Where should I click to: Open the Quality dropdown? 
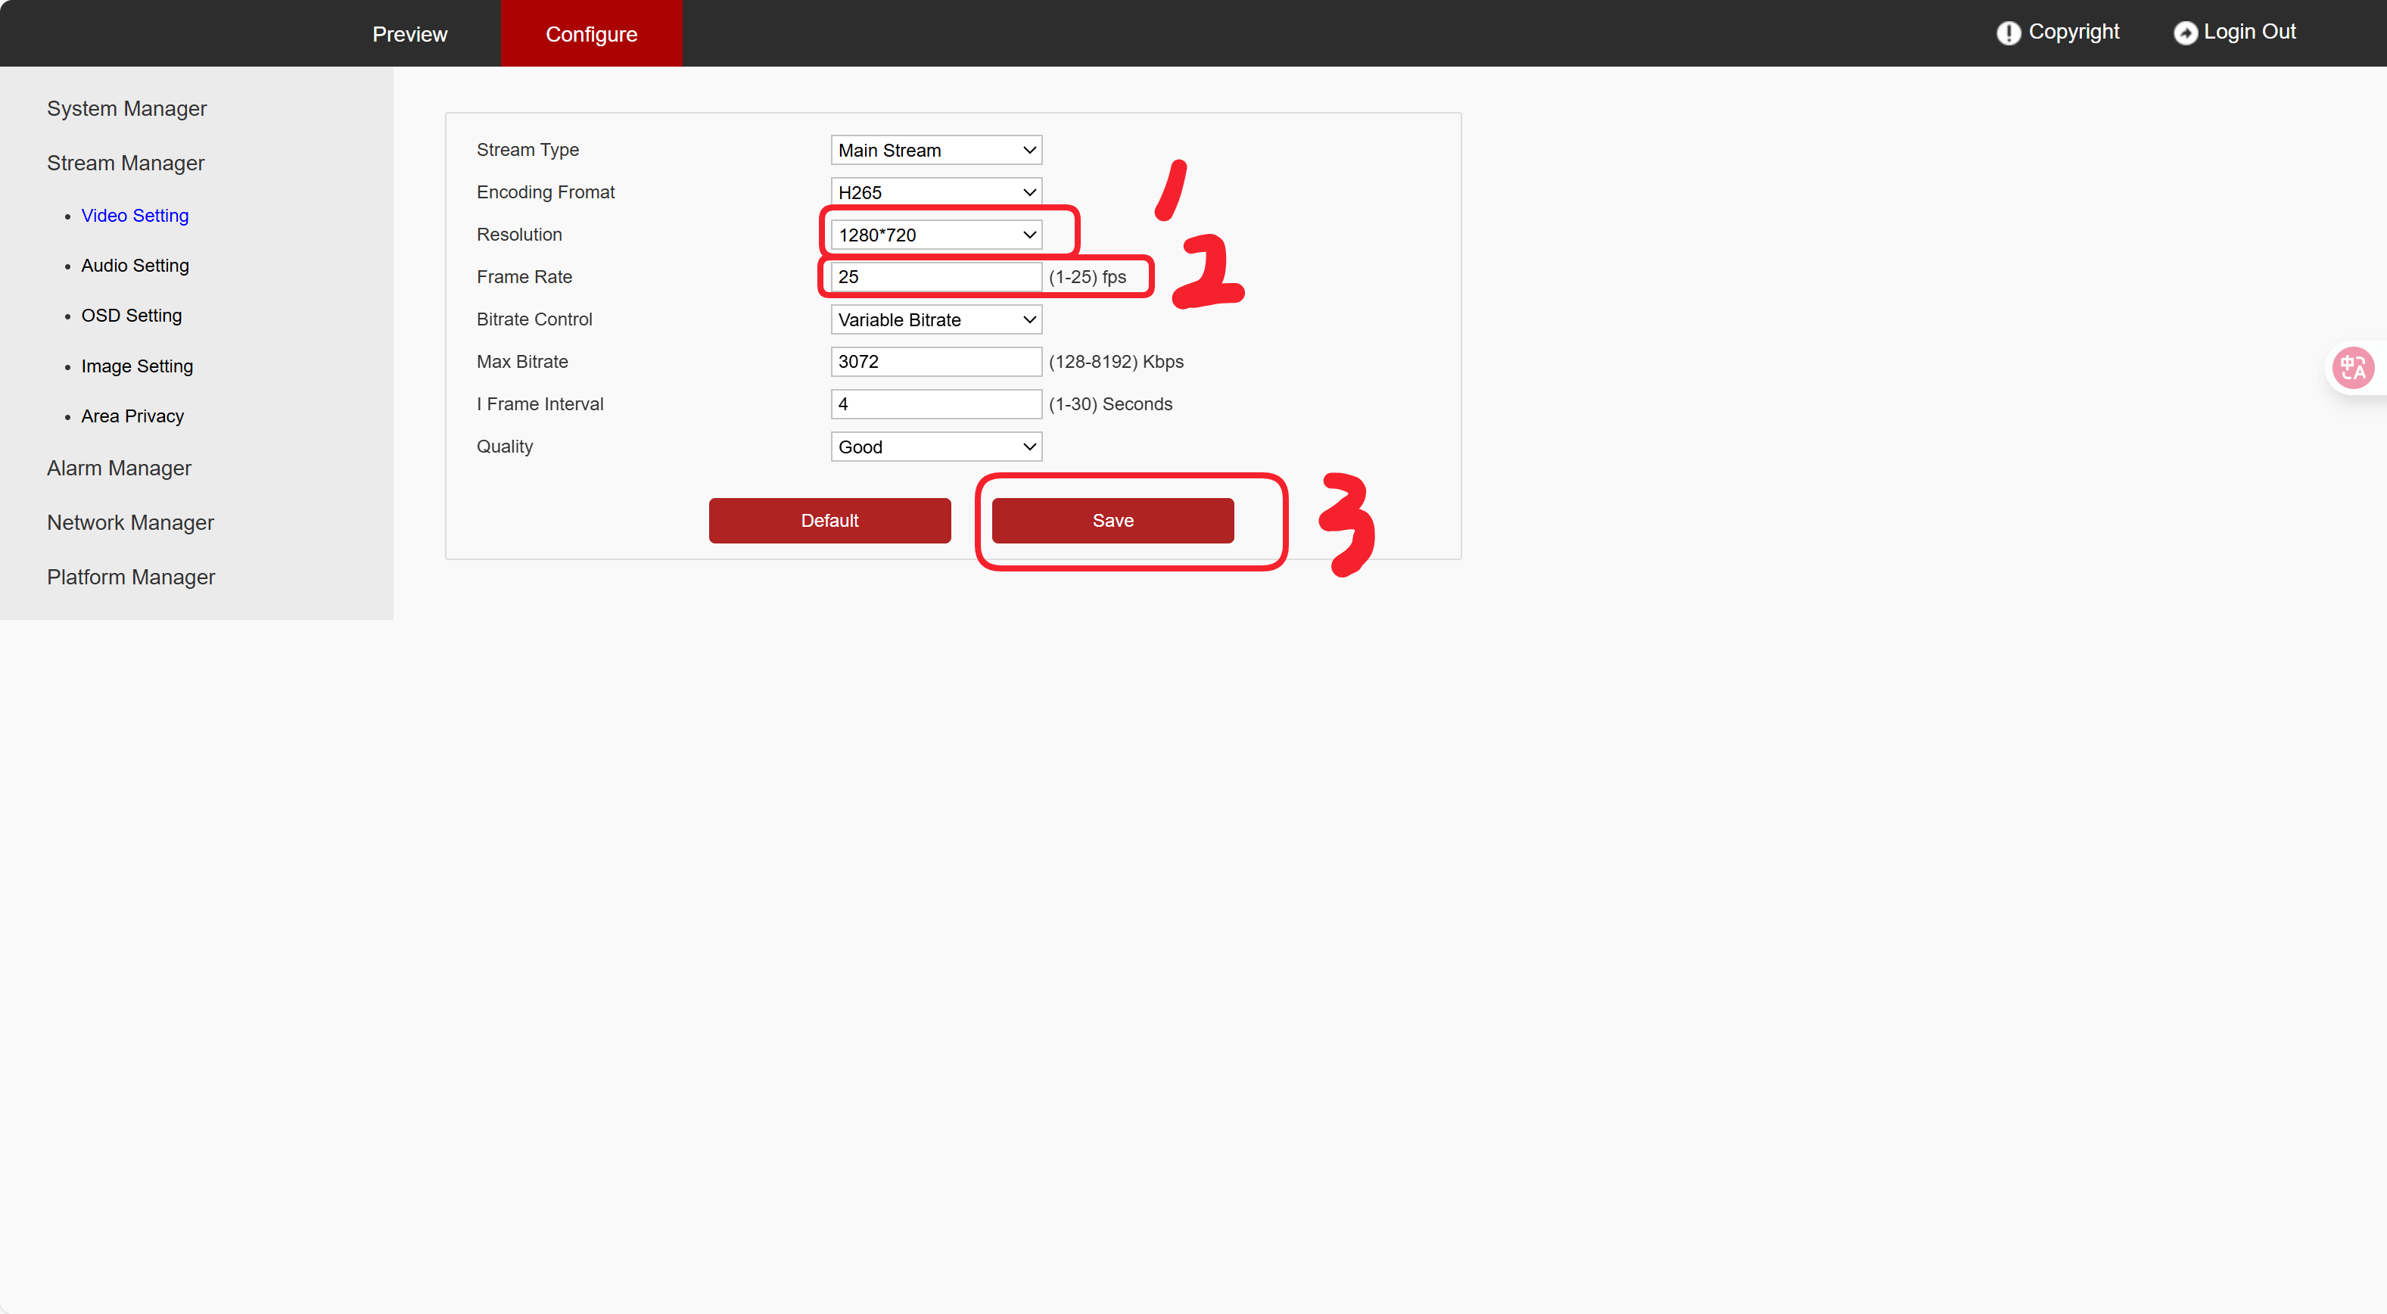[936, 447]
